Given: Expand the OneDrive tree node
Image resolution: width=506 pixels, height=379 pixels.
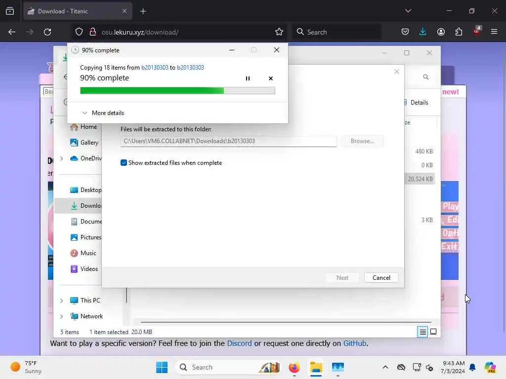Looking at the screenshot, I should [x=61, y=158].
